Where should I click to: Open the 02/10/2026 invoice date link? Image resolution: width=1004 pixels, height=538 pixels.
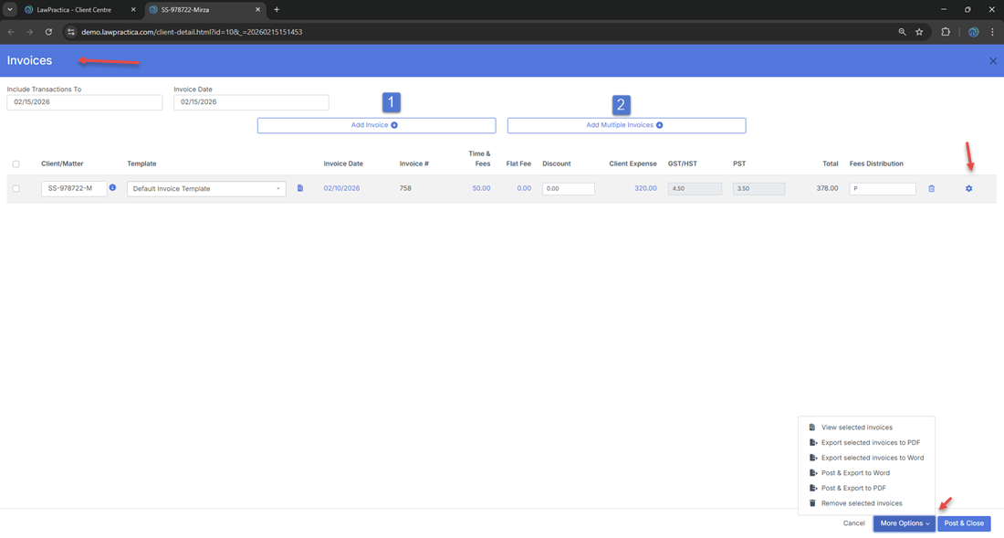341,188
